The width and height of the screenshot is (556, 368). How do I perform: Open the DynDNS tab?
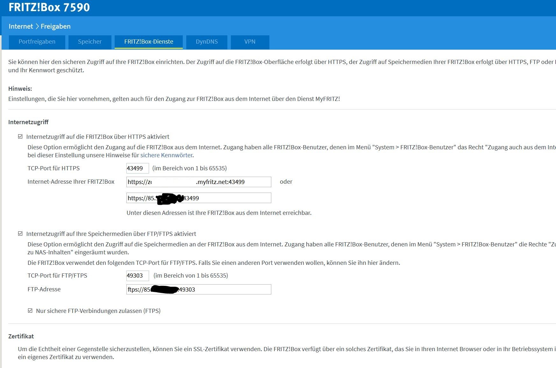207,42
